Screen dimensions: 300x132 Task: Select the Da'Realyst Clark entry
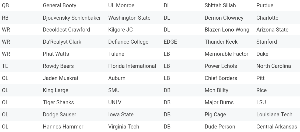point(62,42)
